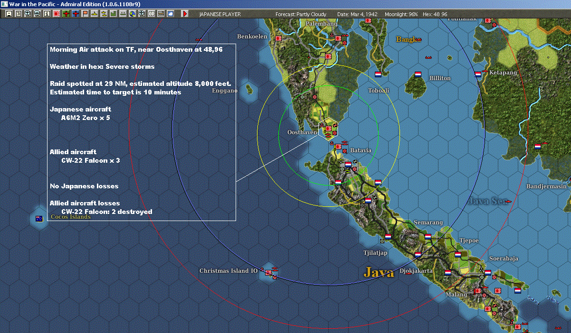Click 'Weather in hex: Severe storms' line

pyautogui.click(x=102, y=66)
